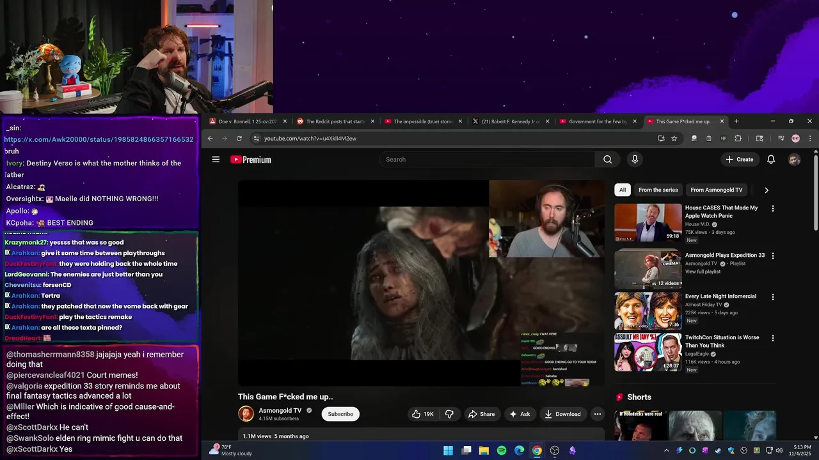Image resolution: width=819 pixels, height=460 pixels.
Task: Open the YouTube account avatar menu
Action: (x=794, y=160)
